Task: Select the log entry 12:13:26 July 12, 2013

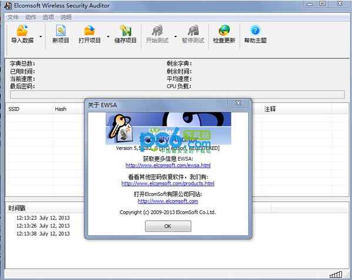Action: [x=43, y=226]
